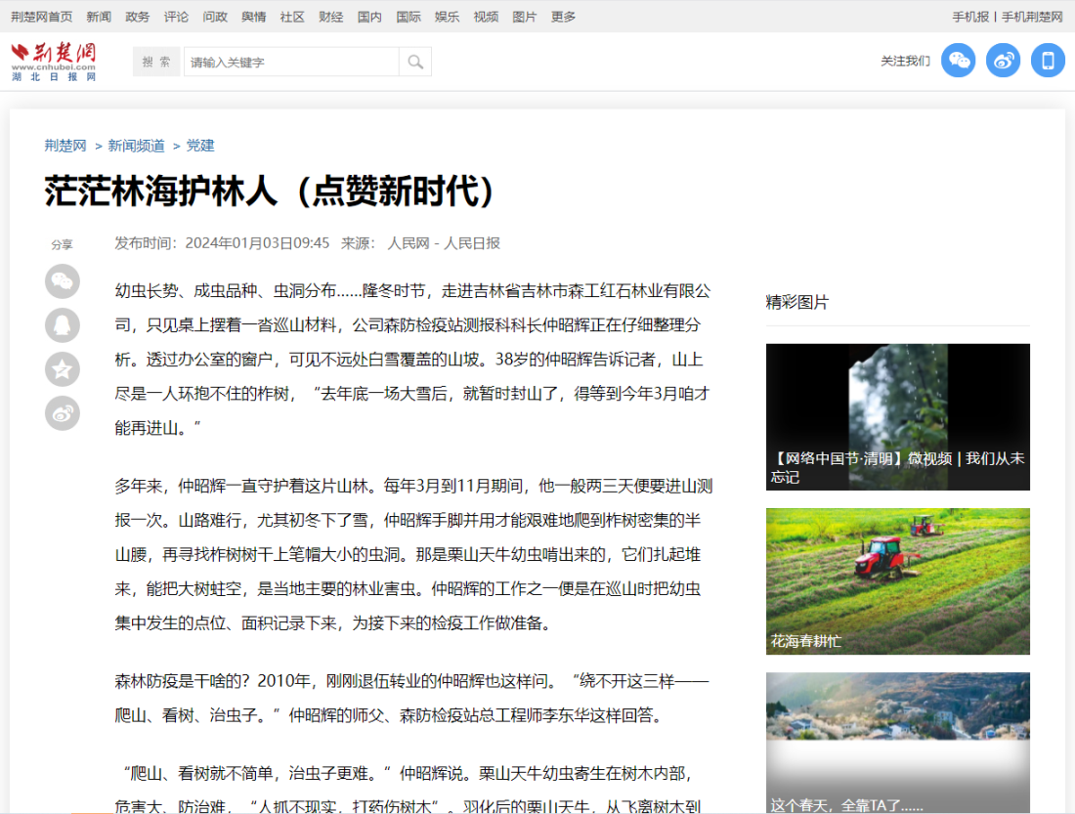
Task: Open the blue Weibo follow icon
Action: [1003, 61]
